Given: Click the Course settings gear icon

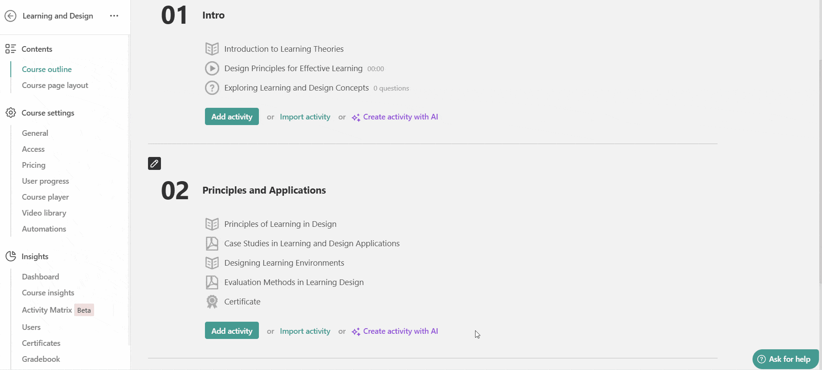Looking at the screenshot, I should click(11, 113).
